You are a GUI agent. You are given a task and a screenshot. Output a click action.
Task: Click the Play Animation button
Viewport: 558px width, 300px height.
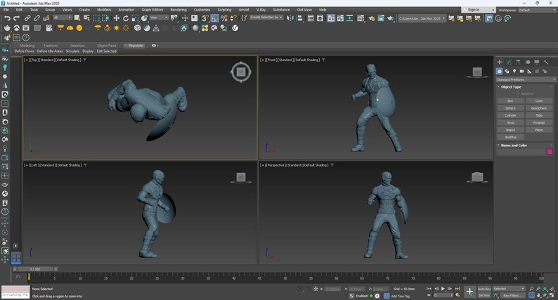[443, 289]
